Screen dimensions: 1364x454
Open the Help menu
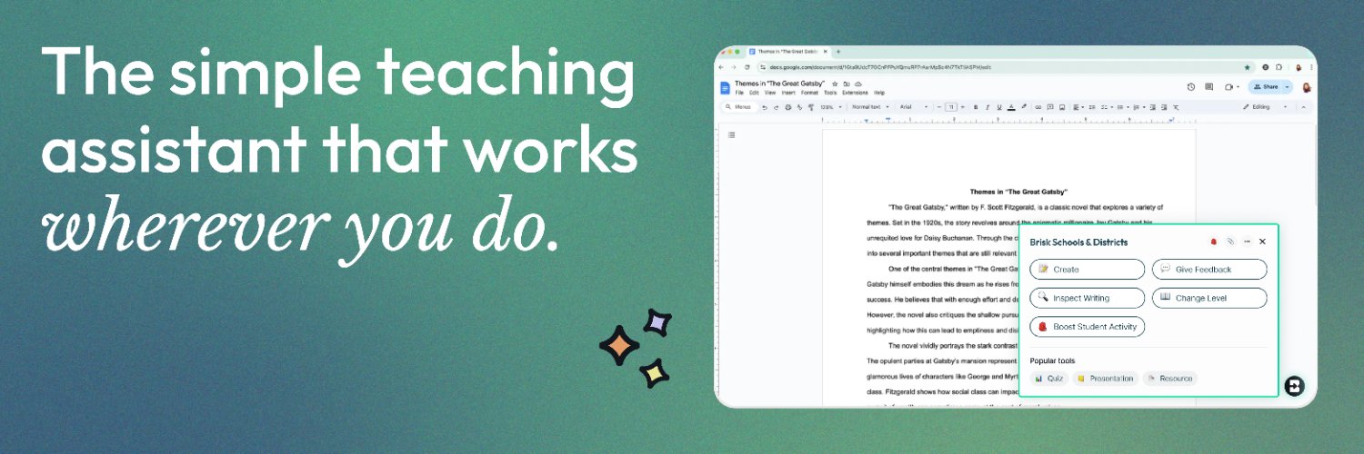[879, 93]
